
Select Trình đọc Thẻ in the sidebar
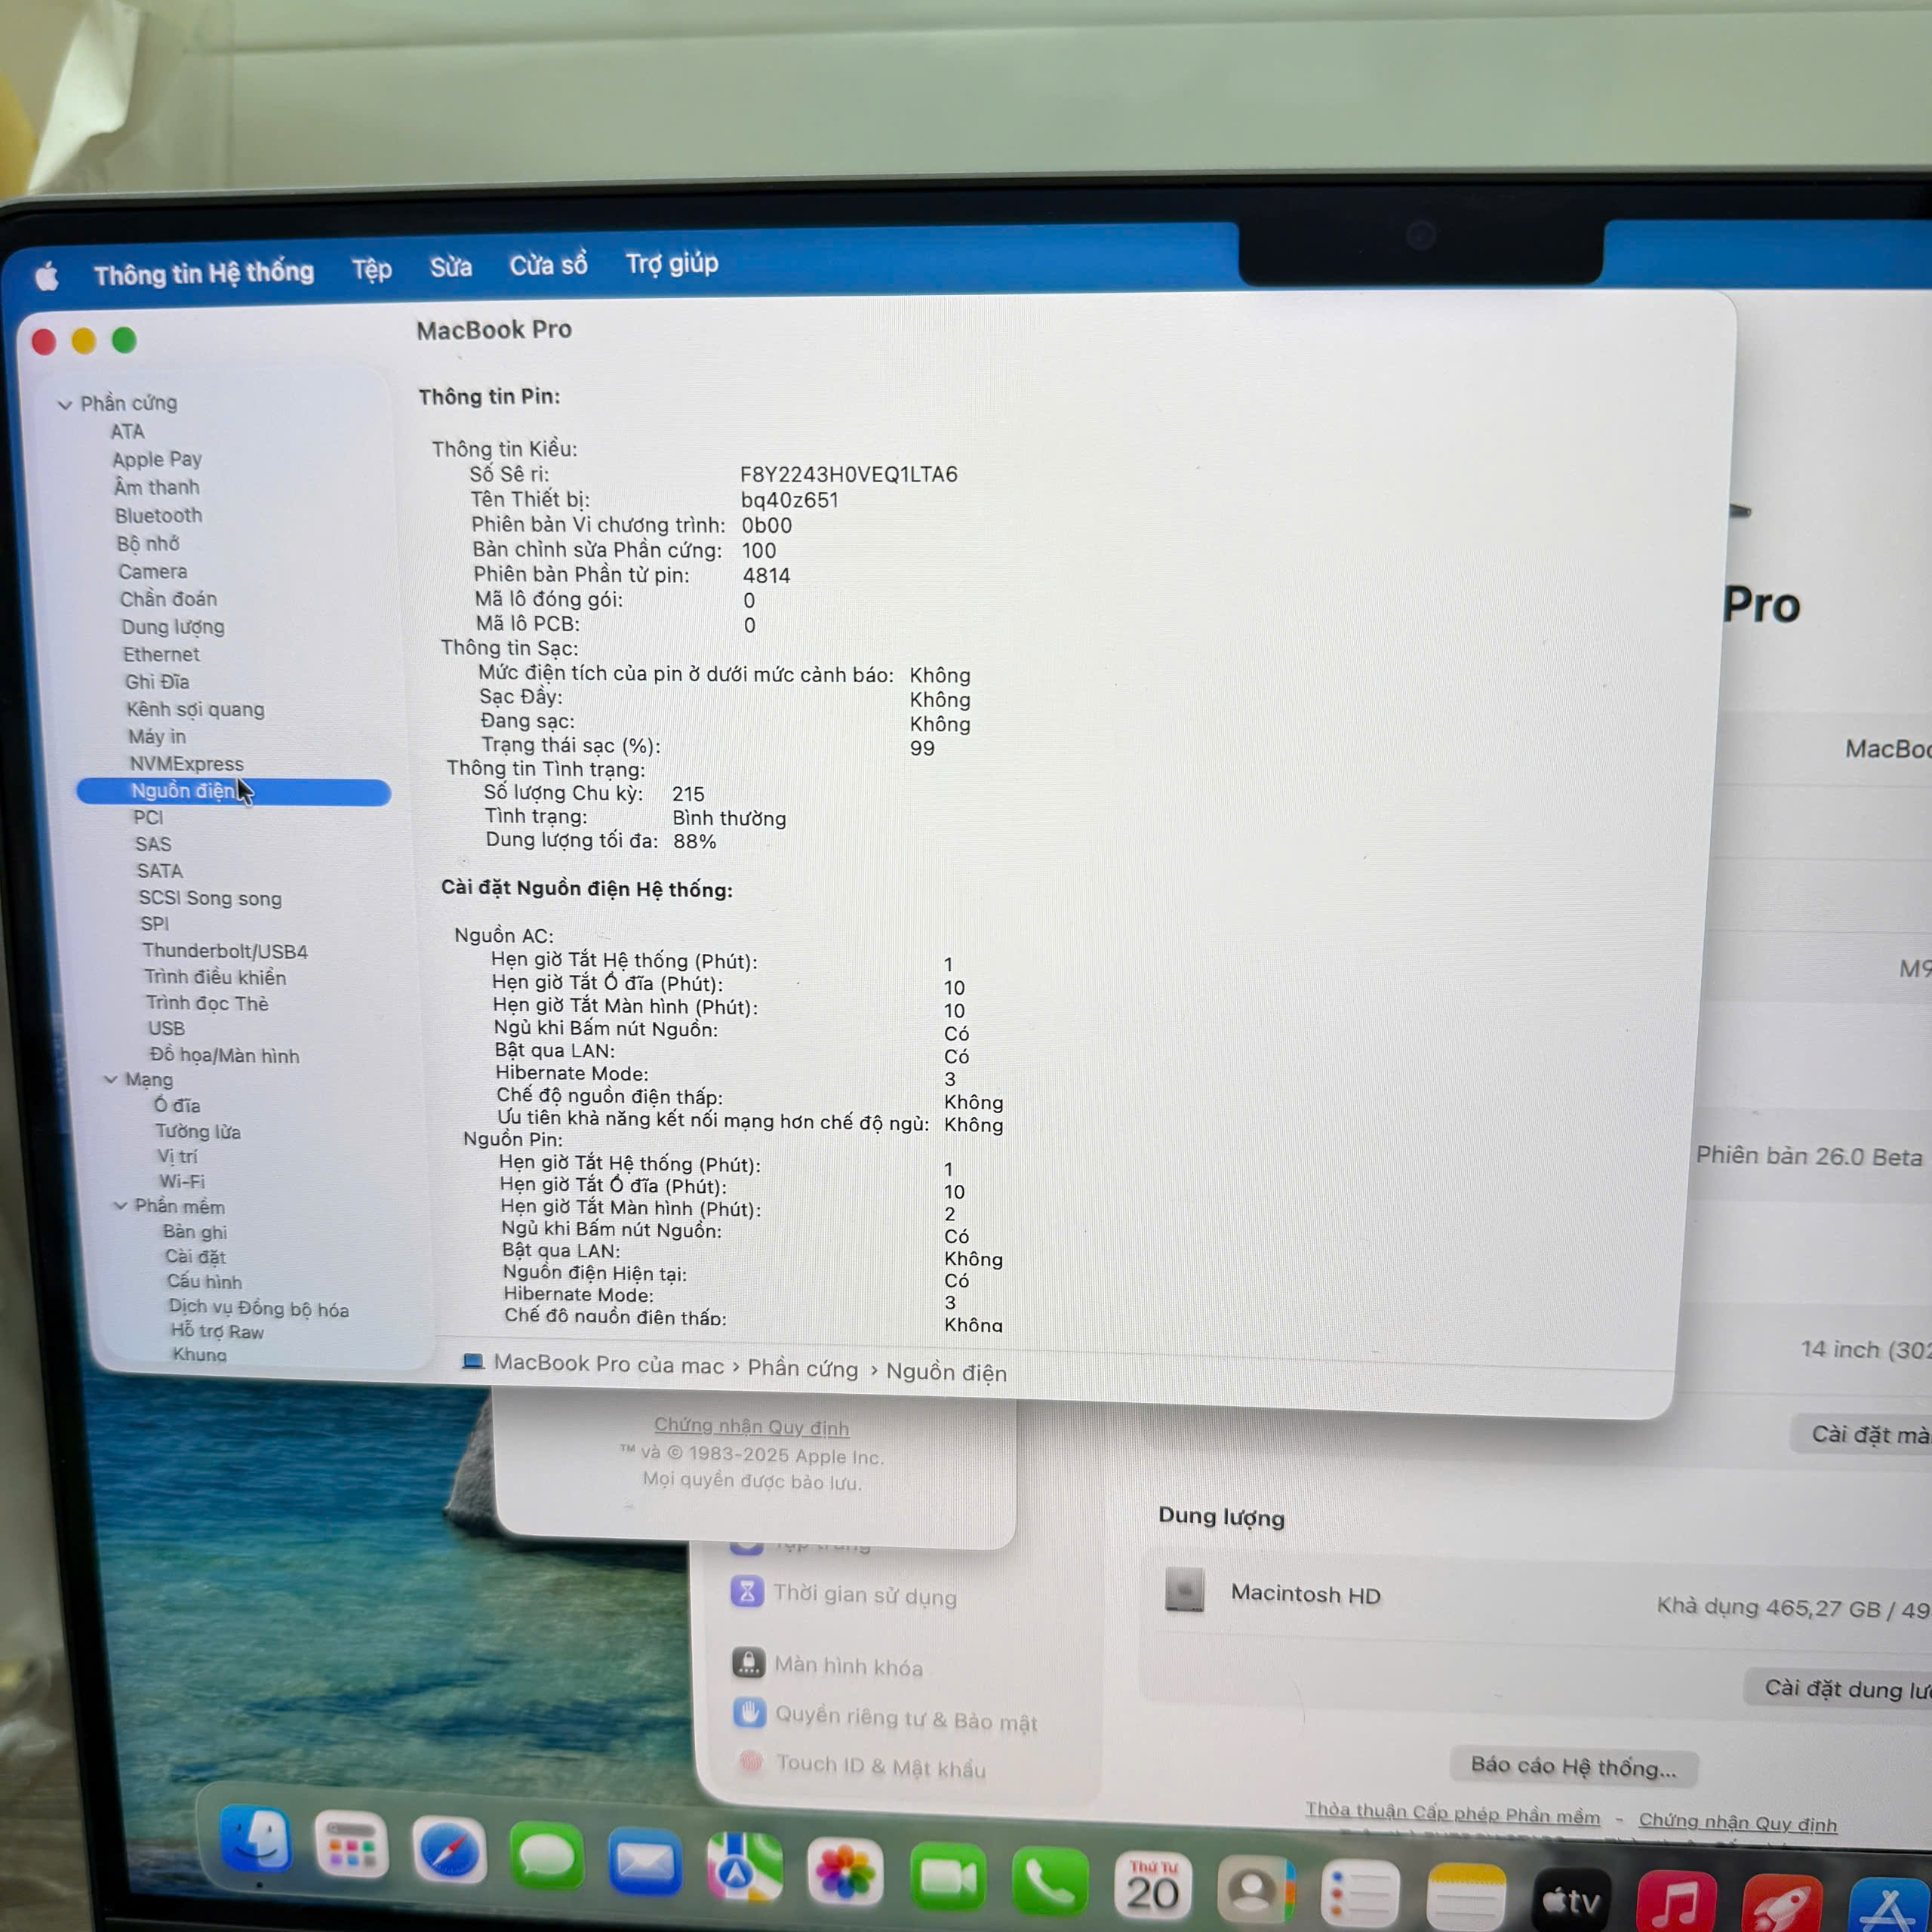pos(207,1003)
